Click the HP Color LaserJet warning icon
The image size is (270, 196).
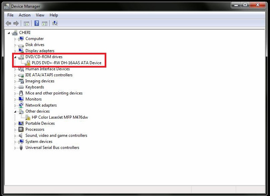pyautogui.click(x=28, y=117)
